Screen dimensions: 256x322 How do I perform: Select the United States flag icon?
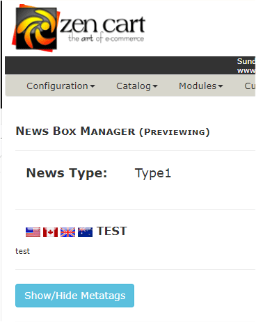point(33,232)
